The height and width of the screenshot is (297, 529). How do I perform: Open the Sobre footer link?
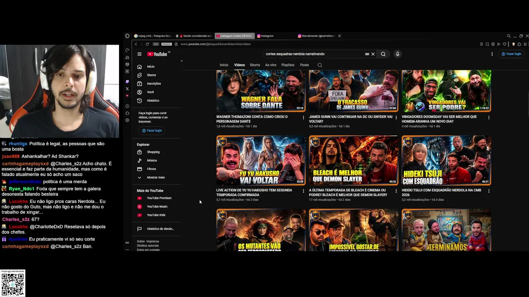(x=141, y=241)
